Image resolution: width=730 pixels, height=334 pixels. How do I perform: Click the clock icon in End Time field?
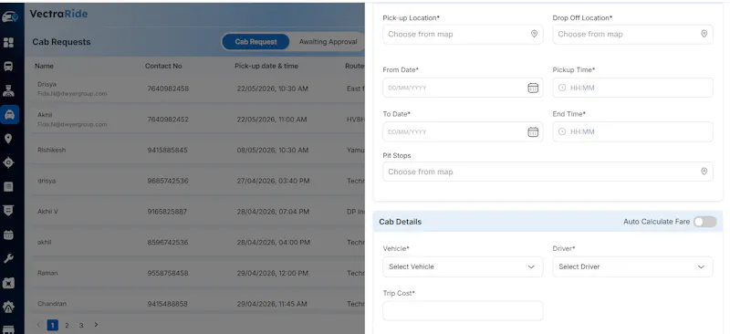click(562, 131)
